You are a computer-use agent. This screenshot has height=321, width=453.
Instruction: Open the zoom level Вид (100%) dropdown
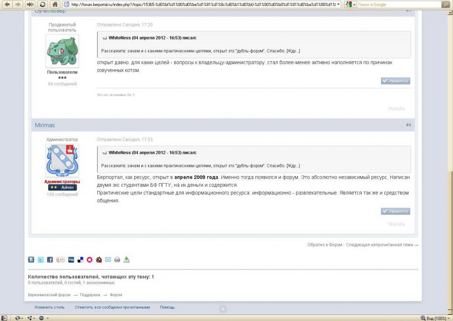tap(448, 318)
